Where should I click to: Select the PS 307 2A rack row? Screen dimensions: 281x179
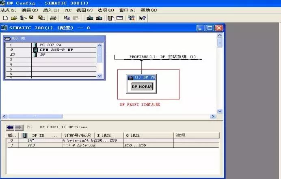point(51,45)
